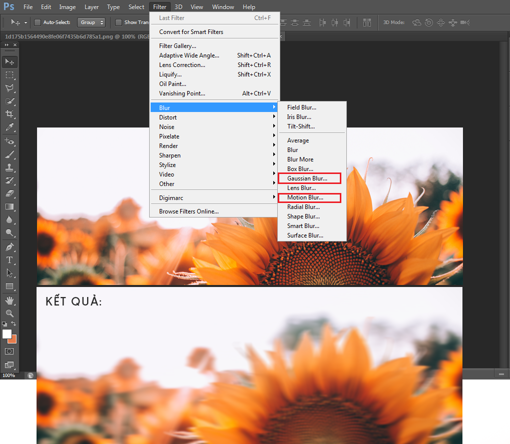Image resolution: width=510 pixels, height=444 pixels.
Task: Toggle Quick Mask mode icon
Action: (10, 351)
